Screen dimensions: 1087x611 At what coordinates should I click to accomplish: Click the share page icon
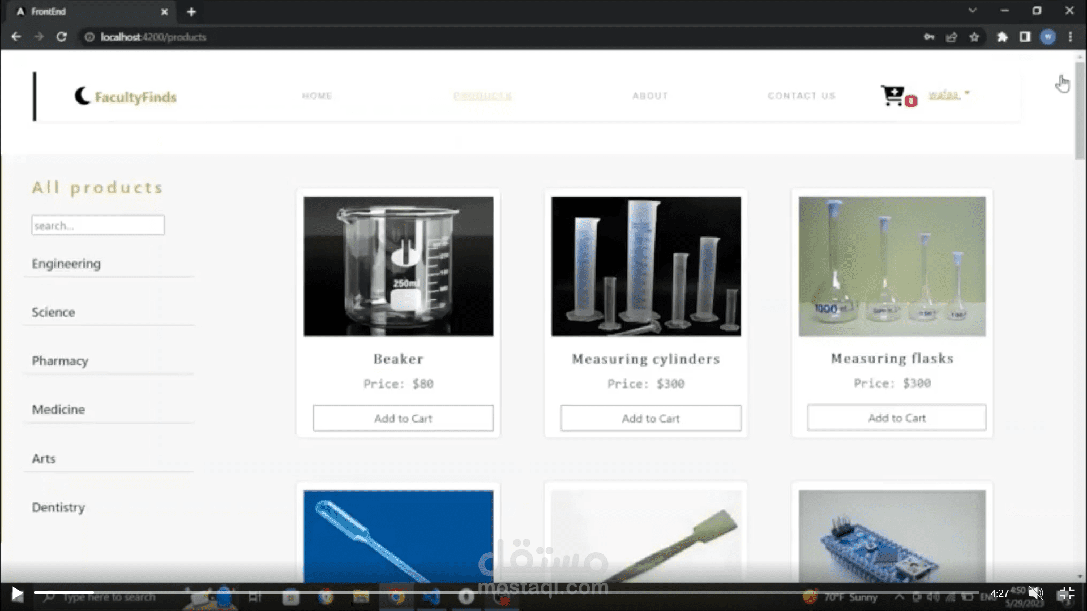point(951,37)
